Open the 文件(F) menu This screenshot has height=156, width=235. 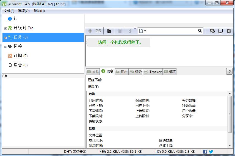[x=9, y=11]
